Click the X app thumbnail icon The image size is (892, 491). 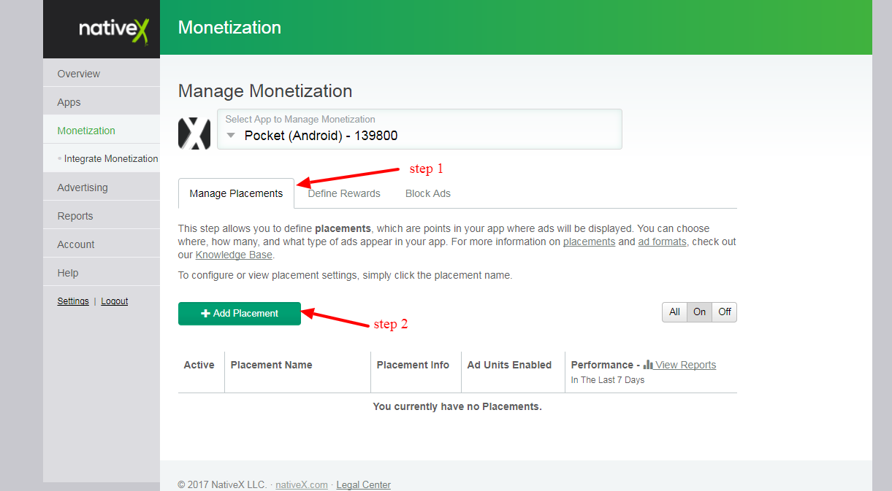tap(194, 134)
